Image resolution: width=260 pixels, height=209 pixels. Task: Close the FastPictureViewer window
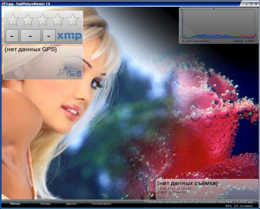pyautogui.click(x=256, y=4)
